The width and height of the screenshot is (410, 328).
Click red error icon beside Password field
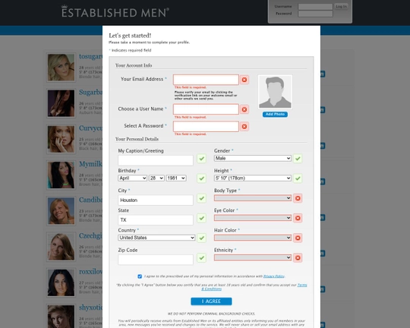pos(244,127)
